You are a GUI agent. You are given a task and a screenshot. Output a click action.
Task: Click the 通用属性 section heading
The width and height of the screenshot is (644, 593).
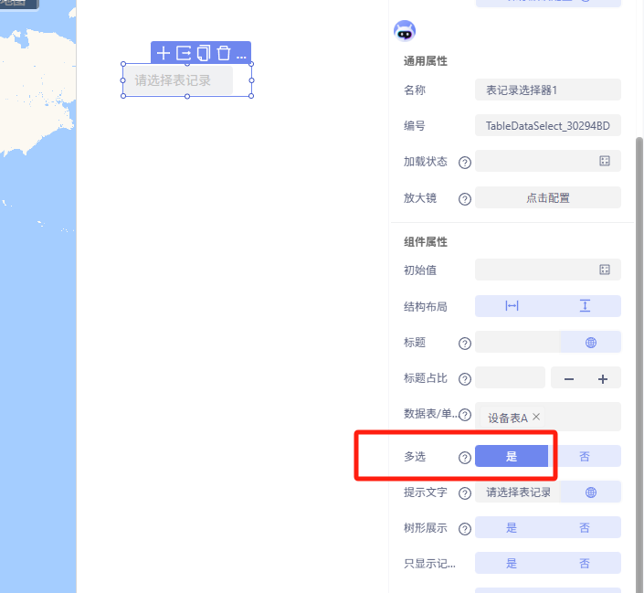tap(426, 61)
